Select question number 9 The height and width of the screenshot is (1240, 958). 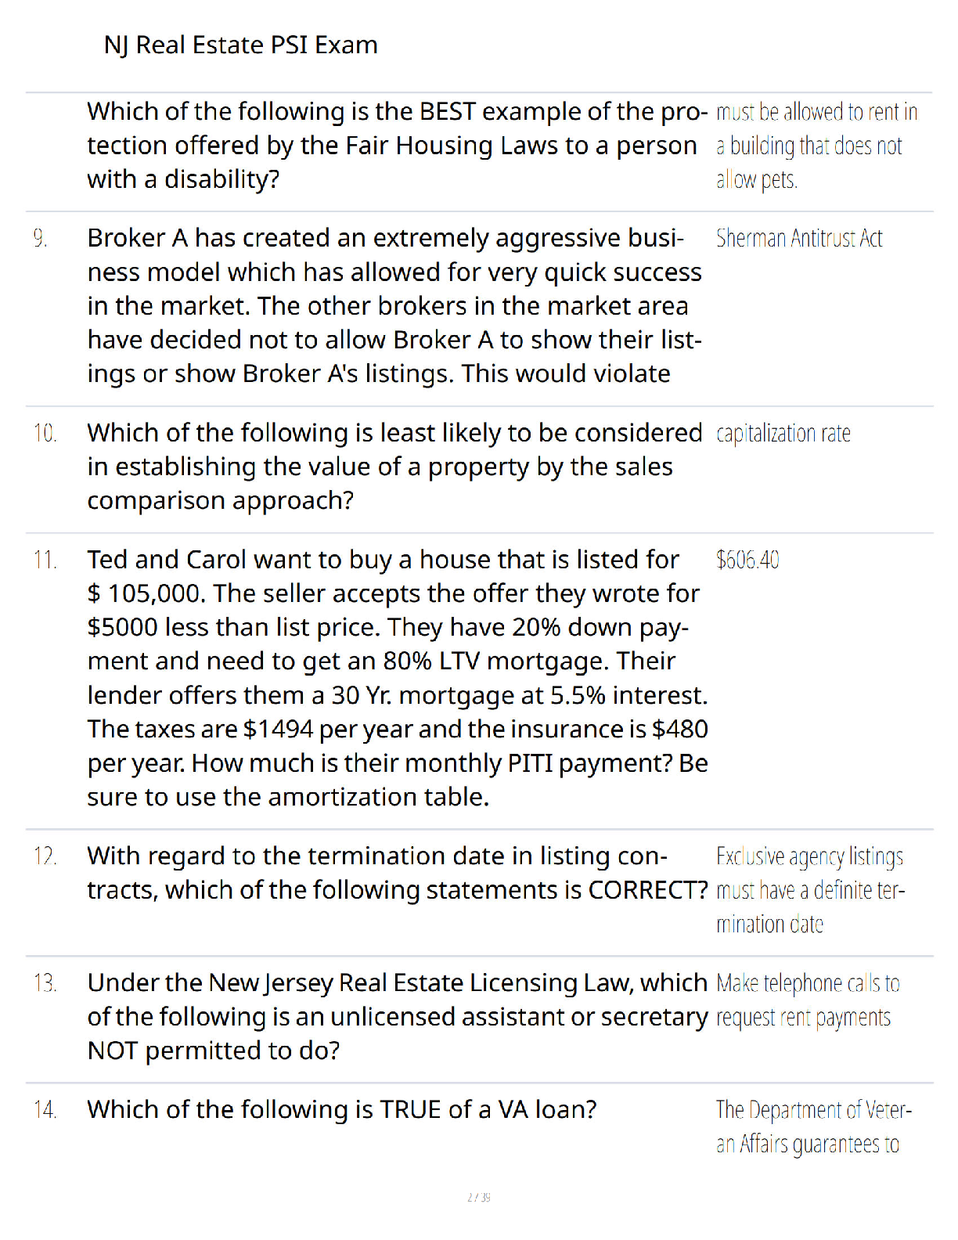pos(40,238)
